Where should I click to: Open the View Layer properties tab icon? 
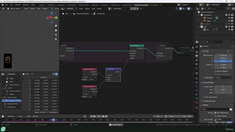coord(197,60)
